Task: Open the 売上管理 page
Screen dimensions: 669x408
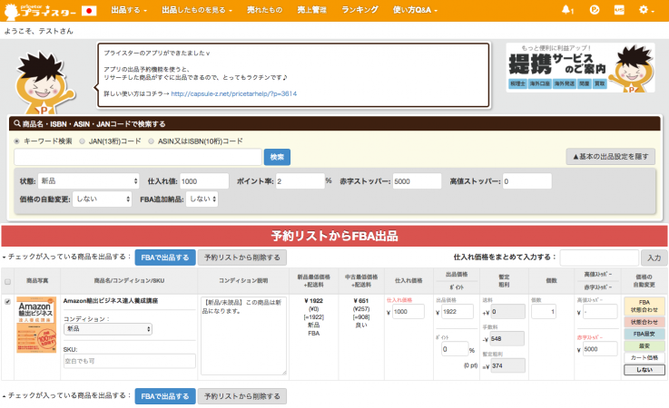Action: [x=312, y=10]
